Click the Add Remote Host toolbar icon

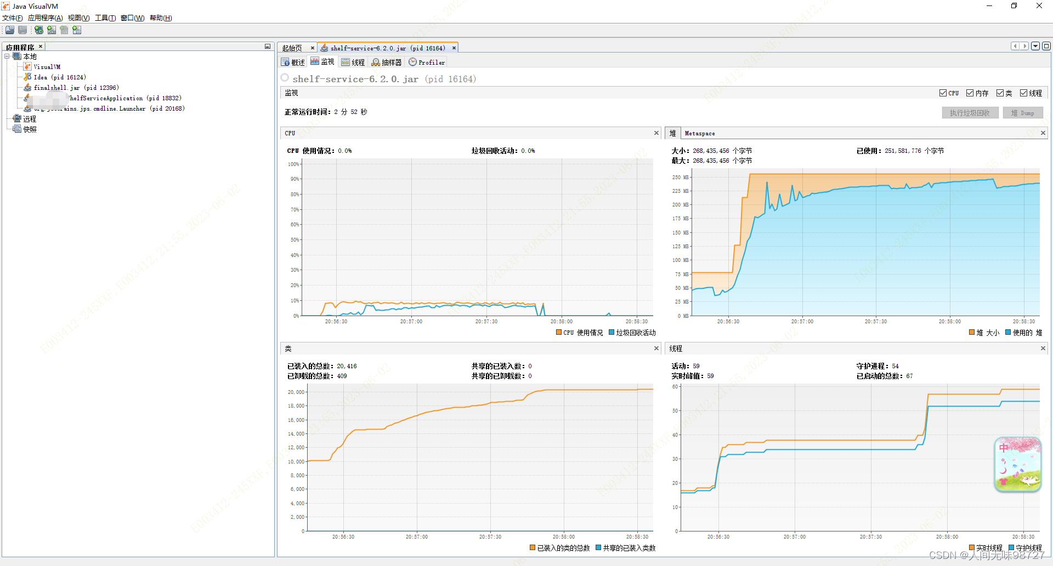tap(39, 30)
